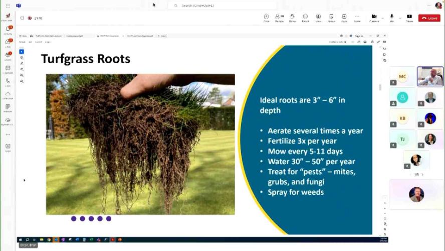The width and height of the screenshot is (445, 251).
Task: Go to next page of participants
Action: 422,175
